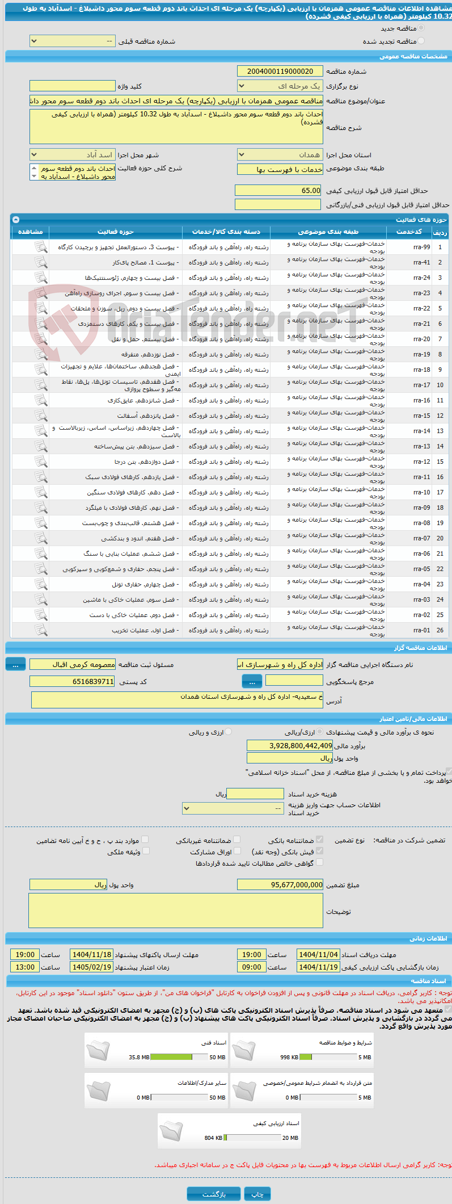Screen dimensions: 452x1204
Task: Click the اسناد ارزیابی کیفی progress bar
Action: tap(252, 1138)
